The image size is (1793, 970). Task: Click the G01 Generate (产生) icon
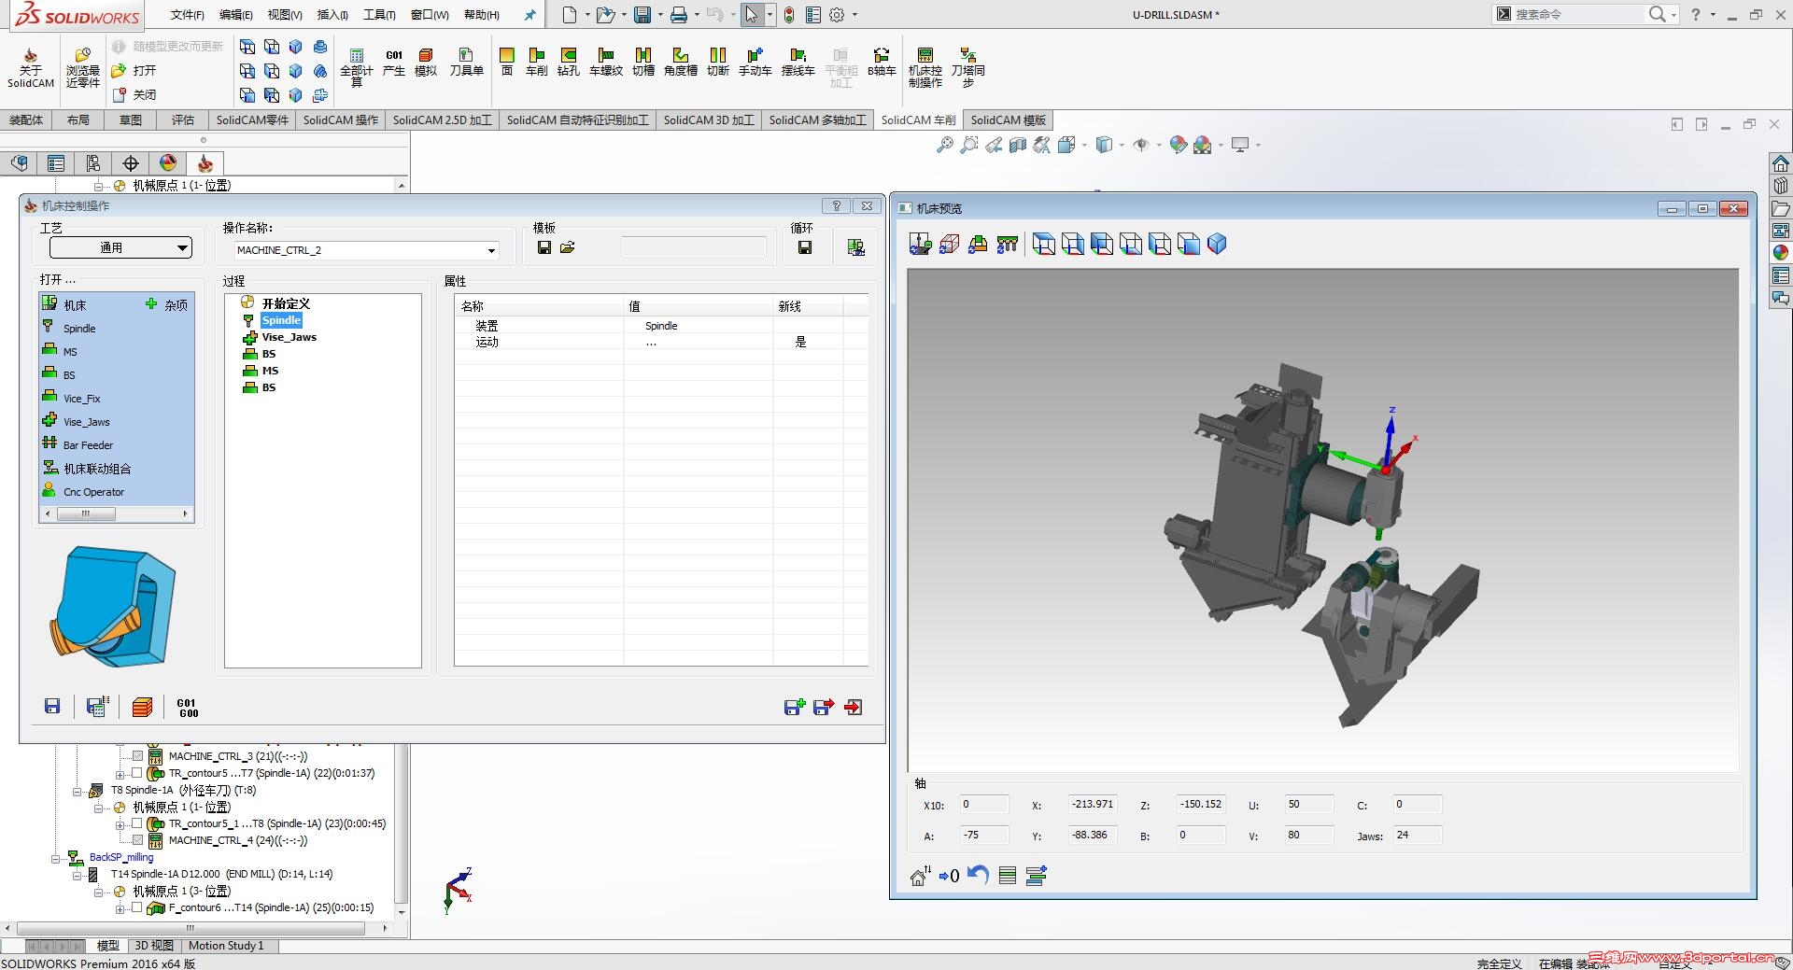coord(394,63)
